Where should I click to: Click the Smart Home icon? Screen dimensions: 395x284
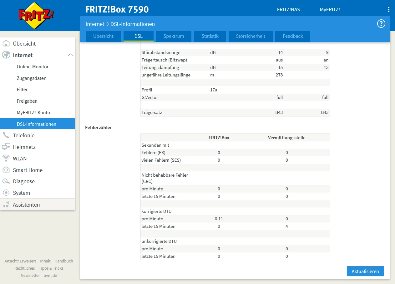pyautogui.click(x=6, y=170)
